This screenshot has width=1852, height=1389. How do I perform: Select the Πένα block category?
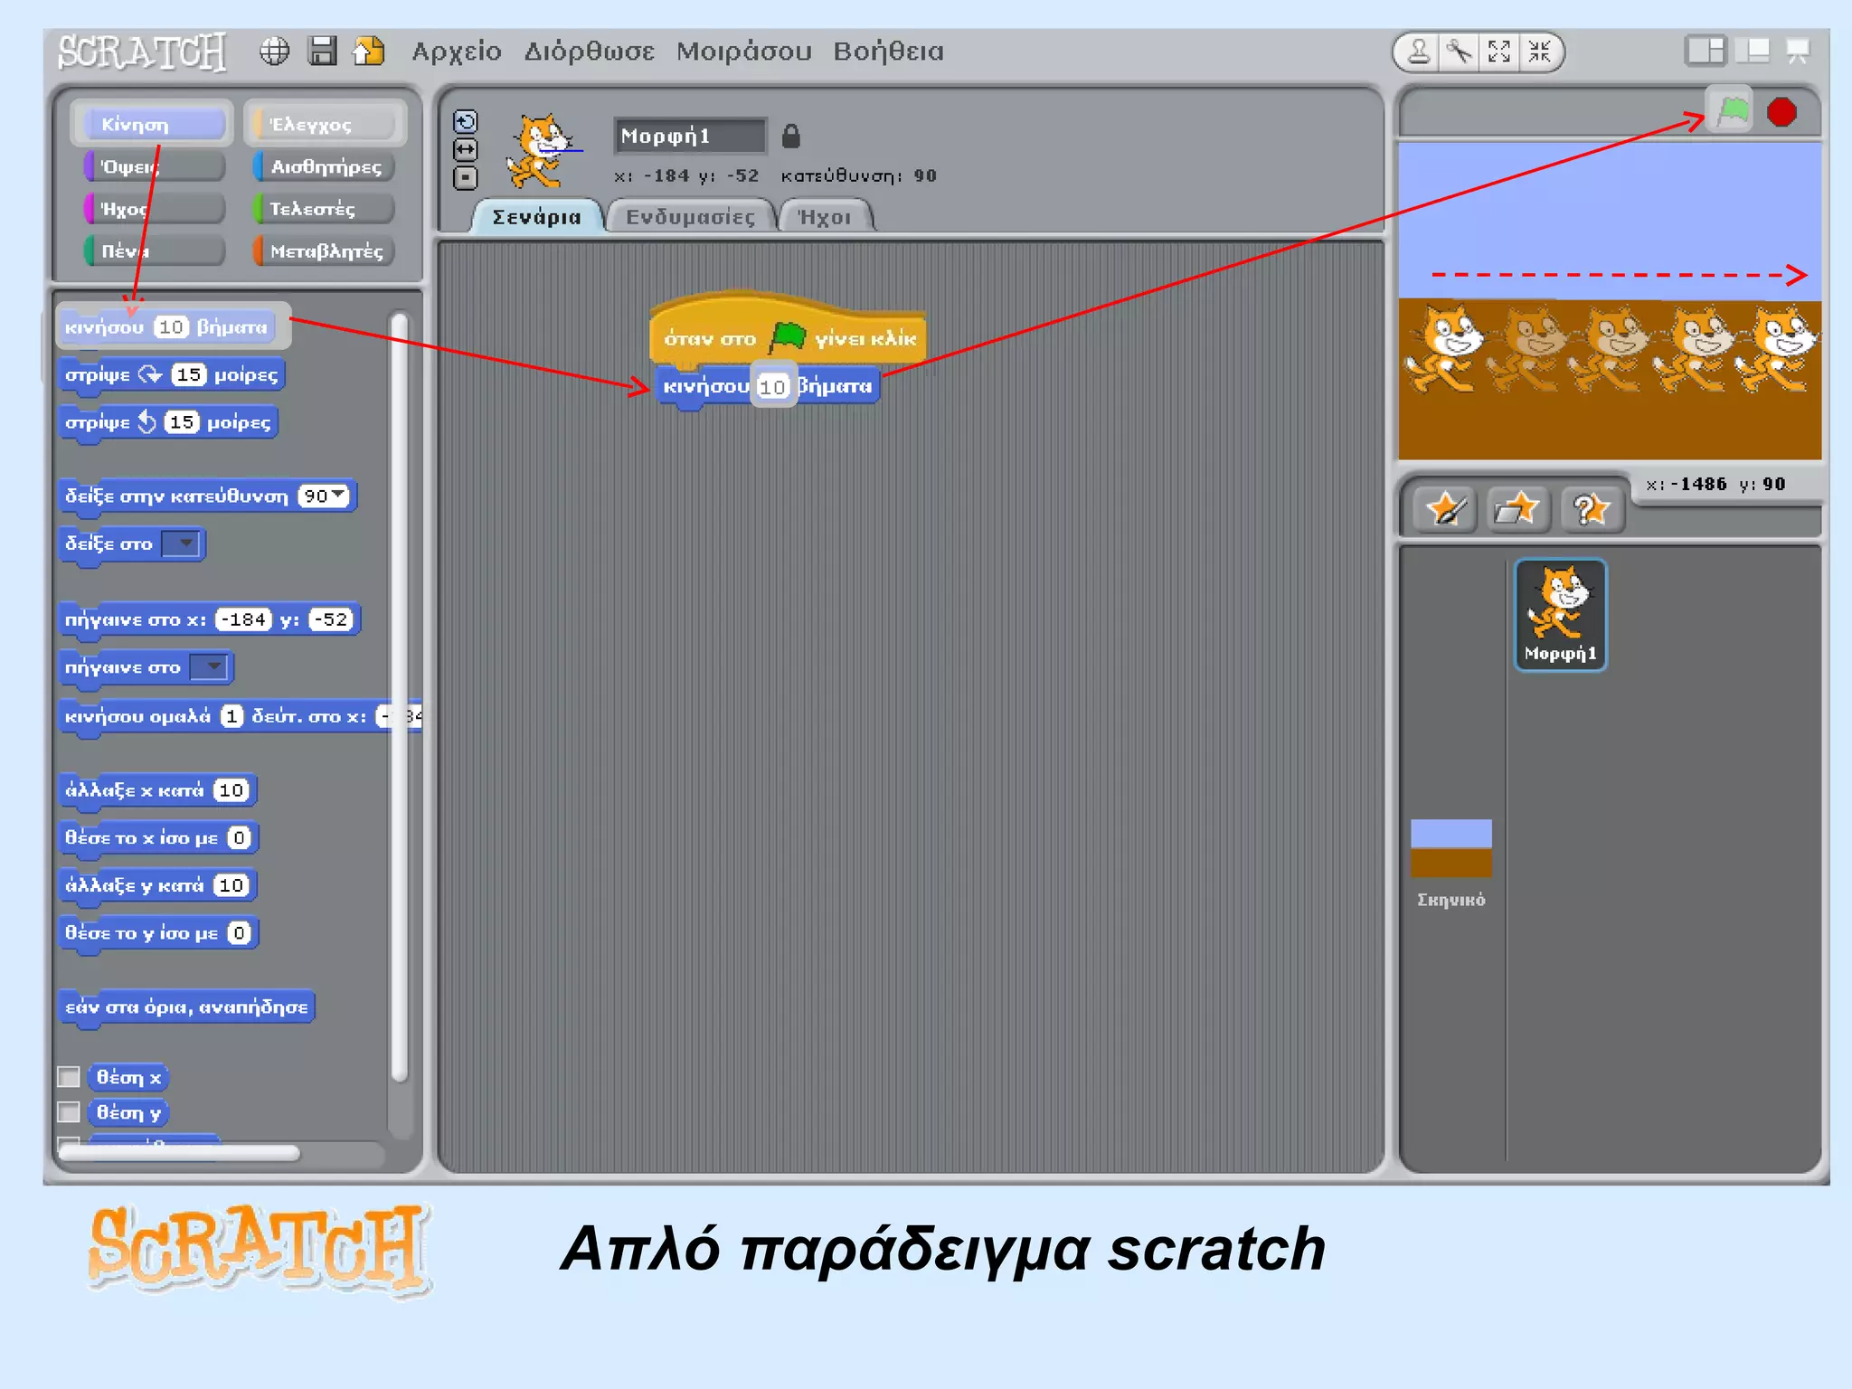[153, 250]
